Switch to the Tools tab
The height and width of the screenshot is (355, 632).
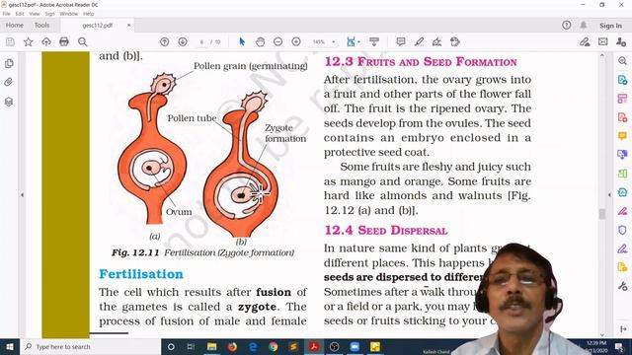[41, 25]
